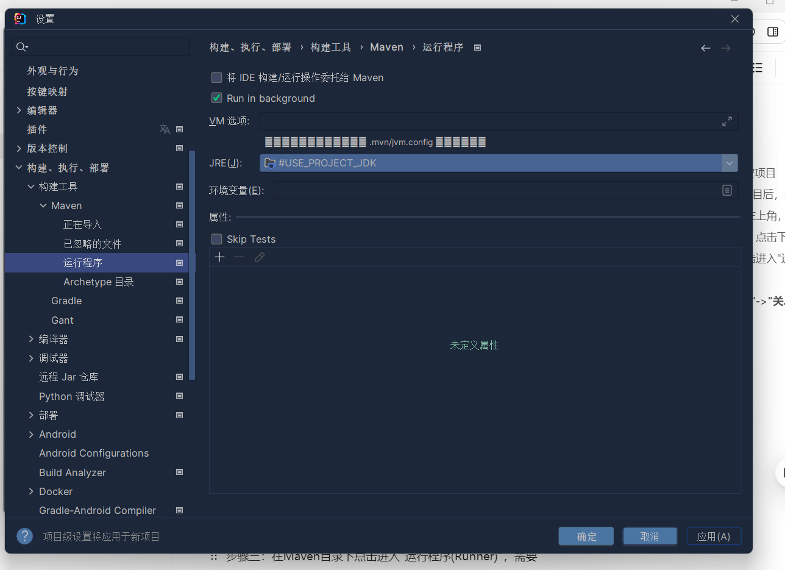The image size is (785, 570).
Task: Confirm with the 确定 button
Action: (587, 536)
